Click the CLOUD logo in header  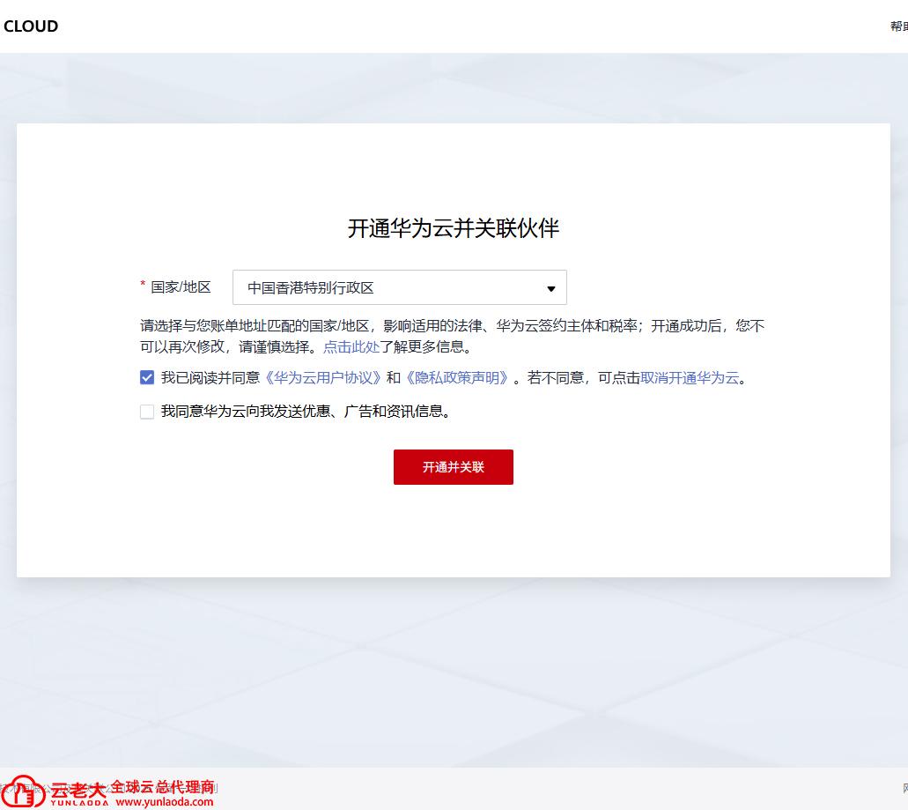[x=31, y=26]
